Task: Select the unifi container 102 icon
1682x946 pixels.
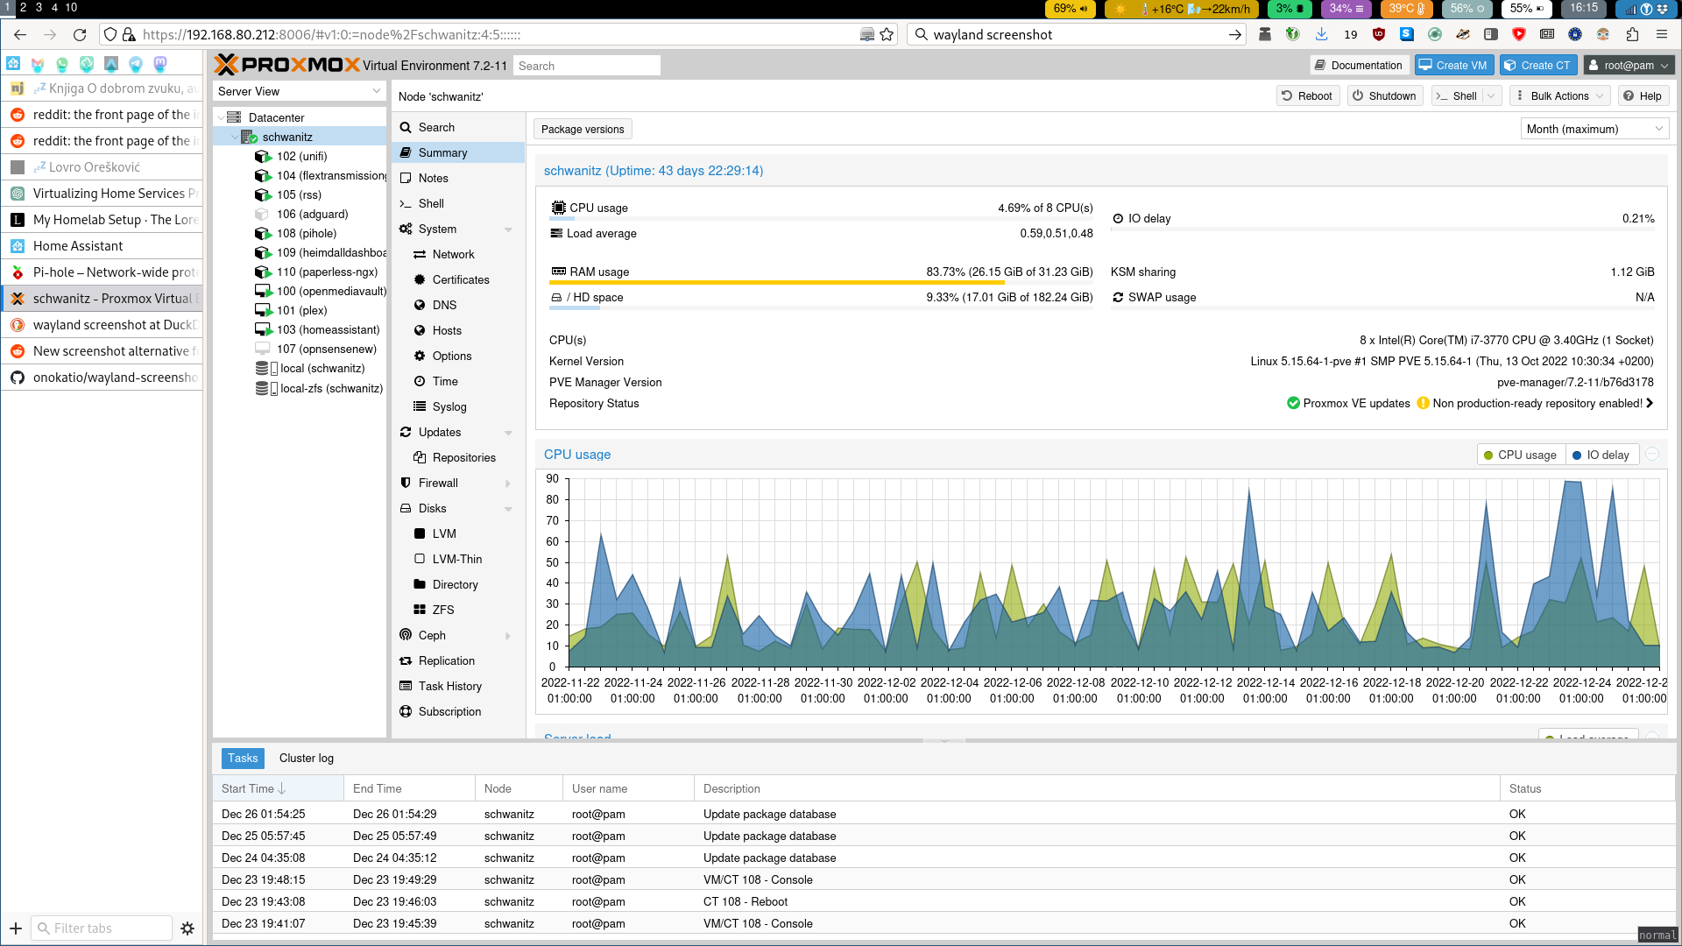Action: click(x=263, y=156)
